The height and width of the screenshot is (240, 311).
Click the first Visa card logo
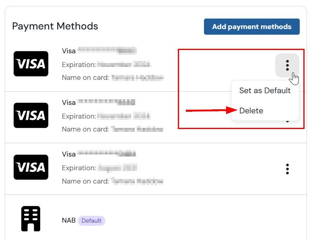click(31, 64)
